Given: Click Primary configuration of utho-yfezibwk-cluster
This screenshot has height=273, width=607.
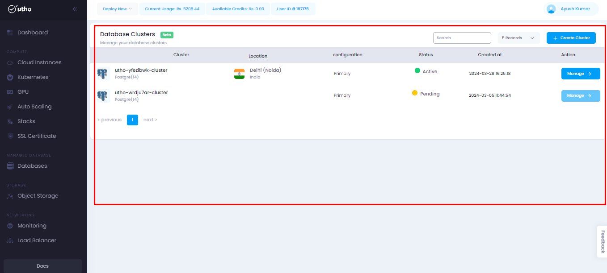Looking at the screenshot, I should [342, 74].
